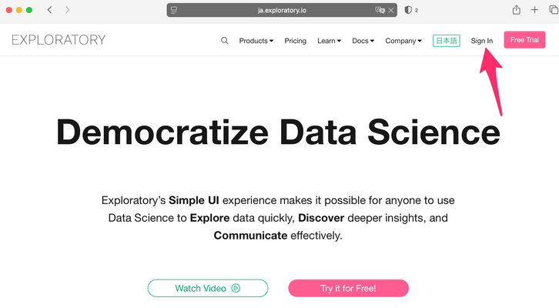Click the Safari back arrow
This screenshot has height=308, width=559.
pyautogui.click(x=50, y=10)
